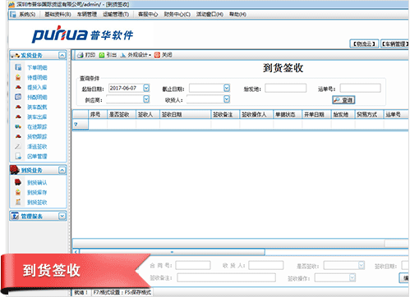Open 在途跟踪 via its sidebar icon
The width and height of the screenshot is (410, 297).
[x=18, y=126]
